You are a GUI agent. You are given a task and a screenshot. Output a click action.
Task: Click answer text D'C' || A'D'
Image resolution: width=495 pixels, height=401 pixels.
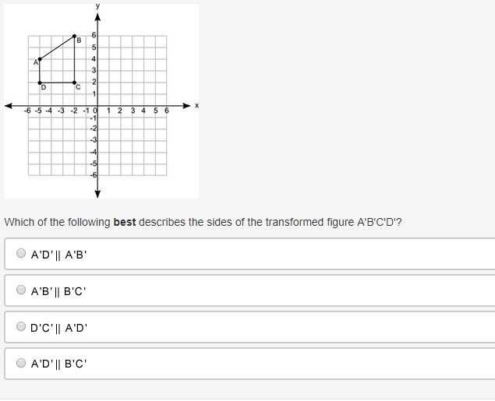[x=58, y=328]
